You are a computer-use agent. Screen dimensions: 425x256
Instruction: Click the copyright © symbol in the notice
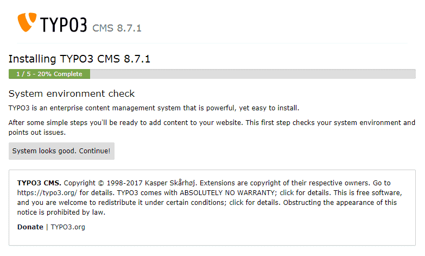101,183
